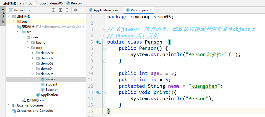Click the External Libraries icon
Image resolution: width=265 pixels, height=117 pixels.
(x=14, y=105)
